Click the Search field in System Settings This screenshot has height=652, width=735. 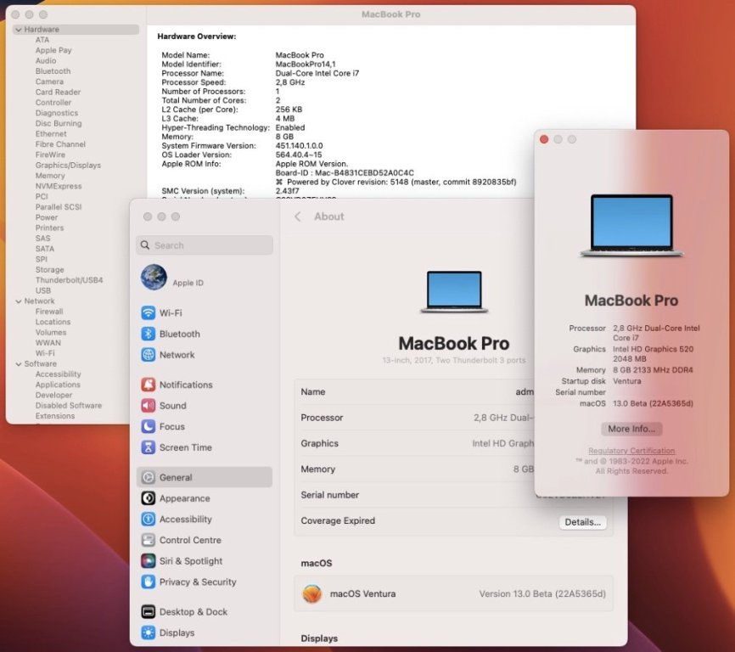(x=205, y=245)
